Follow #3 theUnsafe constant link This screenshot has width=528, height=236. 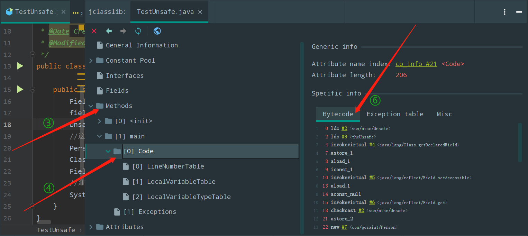pos(344,137)
